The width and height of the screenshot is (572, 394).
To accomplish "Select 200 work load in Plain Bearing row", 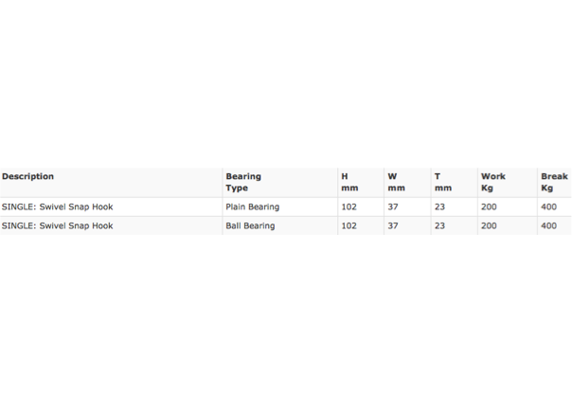I will 489,206.
